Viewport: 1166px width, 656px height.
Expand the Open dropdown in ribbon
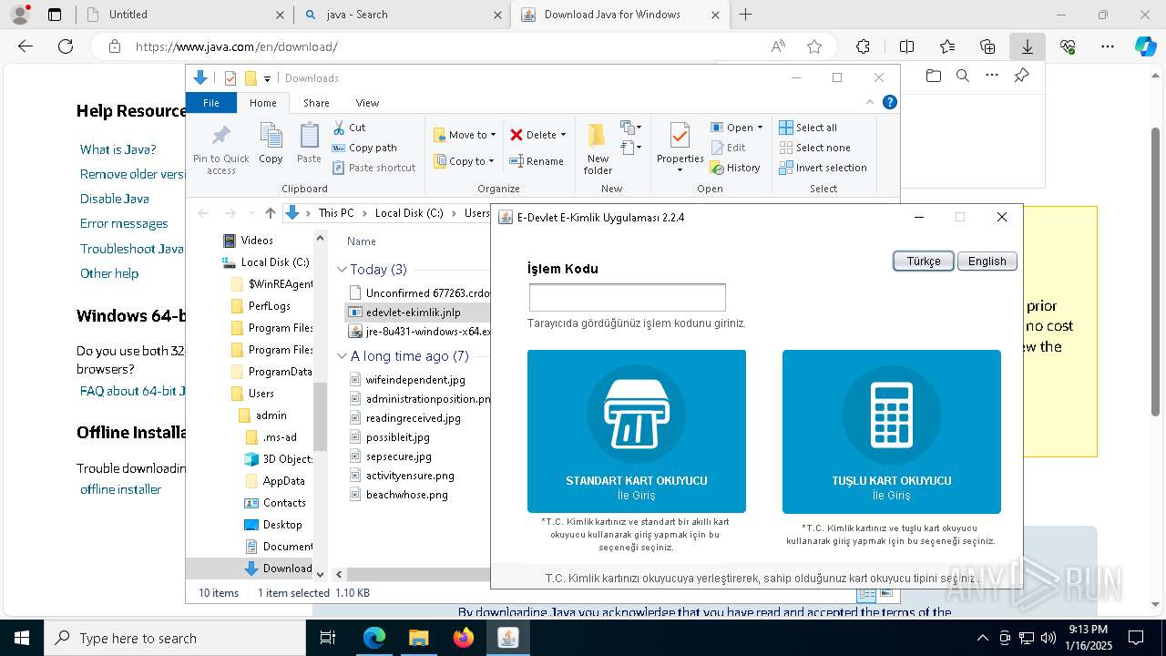(x=760, y=128)
